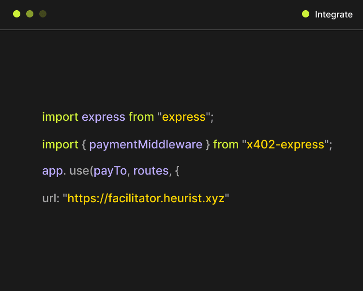Click the import keyword on the first line
363x291 pixels.
click(x=60, y=117)
